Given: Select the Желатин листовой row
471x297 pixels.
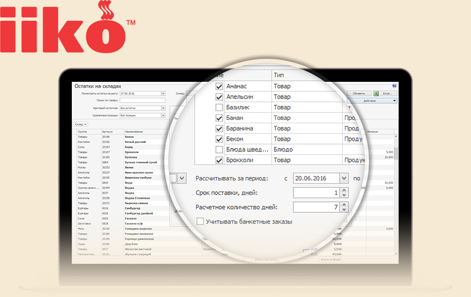Looking at the screenshot, I should click(138, 249).
